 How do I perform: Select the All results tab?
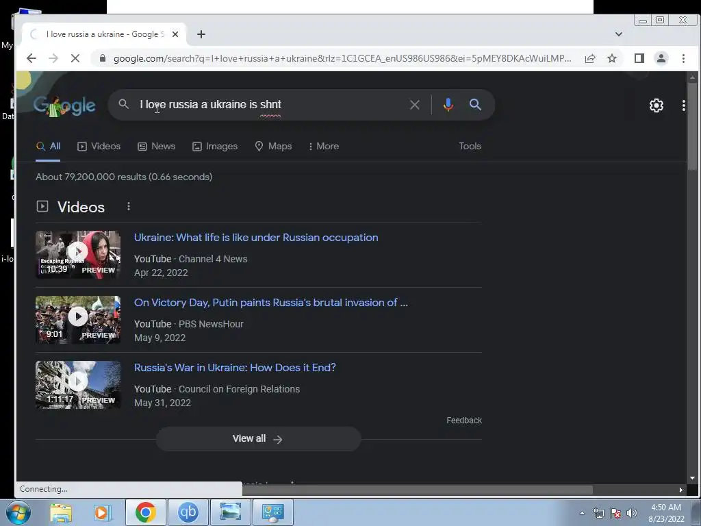tap(49, 147)
